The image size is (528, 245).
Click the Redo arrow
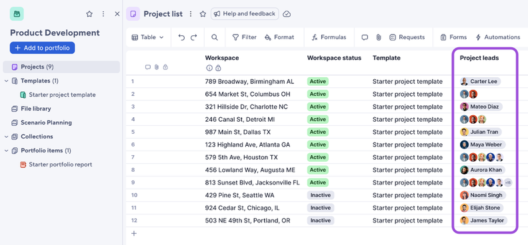(193, 37)
